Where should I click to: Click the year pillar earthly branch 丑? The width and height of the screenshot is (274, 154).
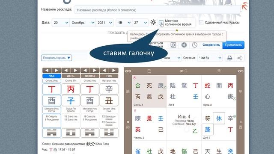[x=109, y=101]
